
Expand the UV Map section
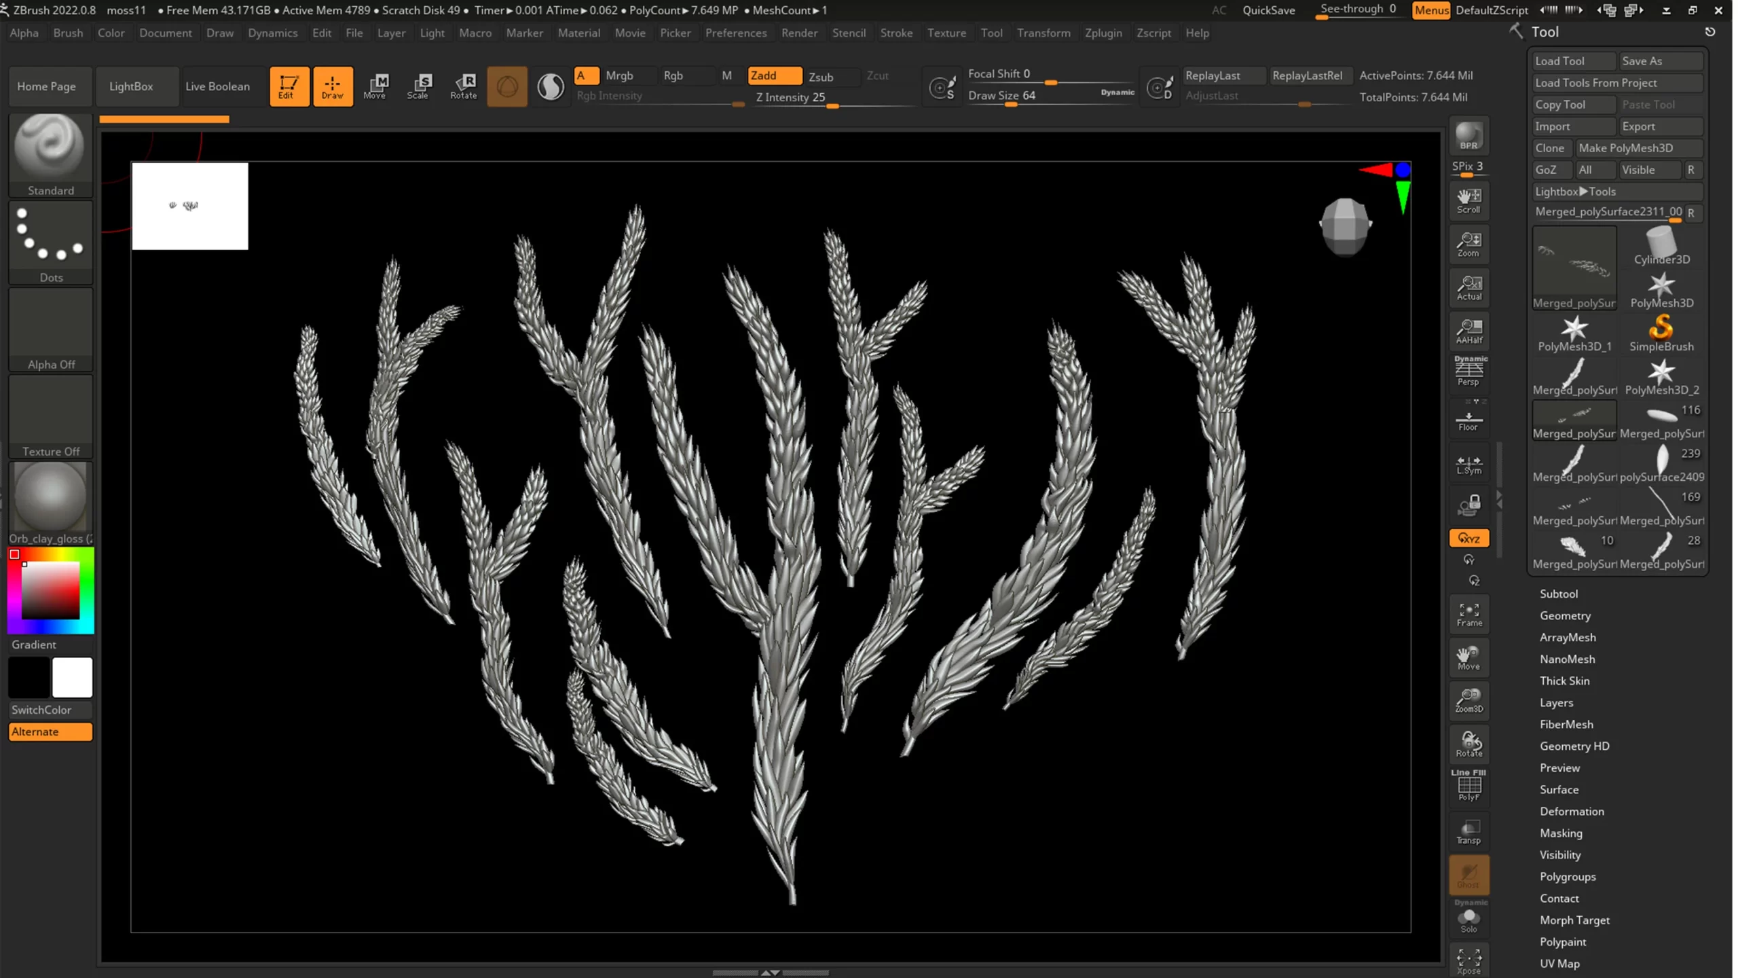coord(1559,963)
